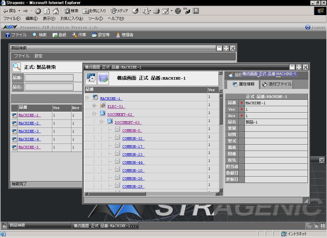Click the 品名 input field in 製品検索
Viewport: 327px width, 238px height.
click(49, 87)
